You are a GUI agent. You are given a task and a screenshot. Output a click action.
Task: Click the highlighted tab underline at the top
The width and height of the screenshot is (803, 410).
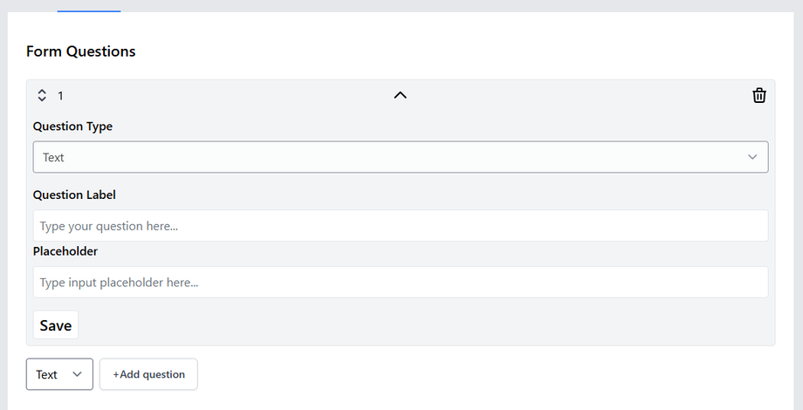point(89,10)
